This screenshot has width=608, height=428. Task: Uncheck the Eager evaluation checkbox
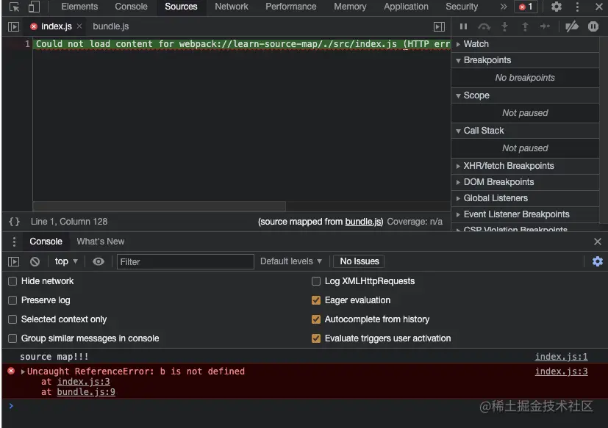(x=316, y=300)
